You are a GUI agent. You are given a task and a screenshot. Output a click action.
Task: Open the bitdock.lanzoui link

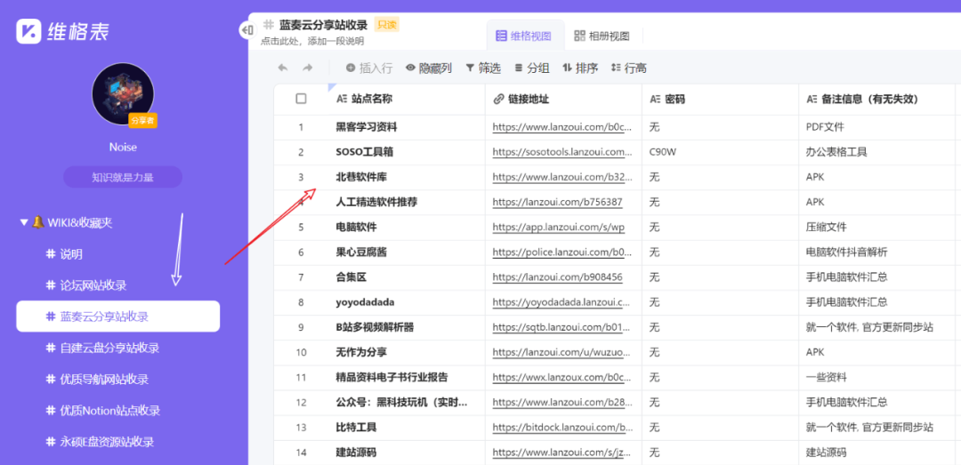click(x=561, y=427)
